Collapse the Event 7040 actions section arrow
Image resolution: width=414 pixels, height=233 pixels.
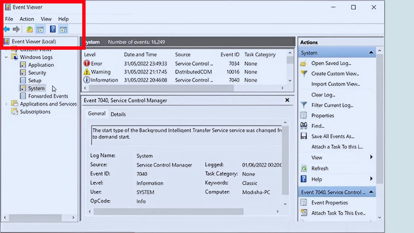pyautogui.click(x=371, y=192)
